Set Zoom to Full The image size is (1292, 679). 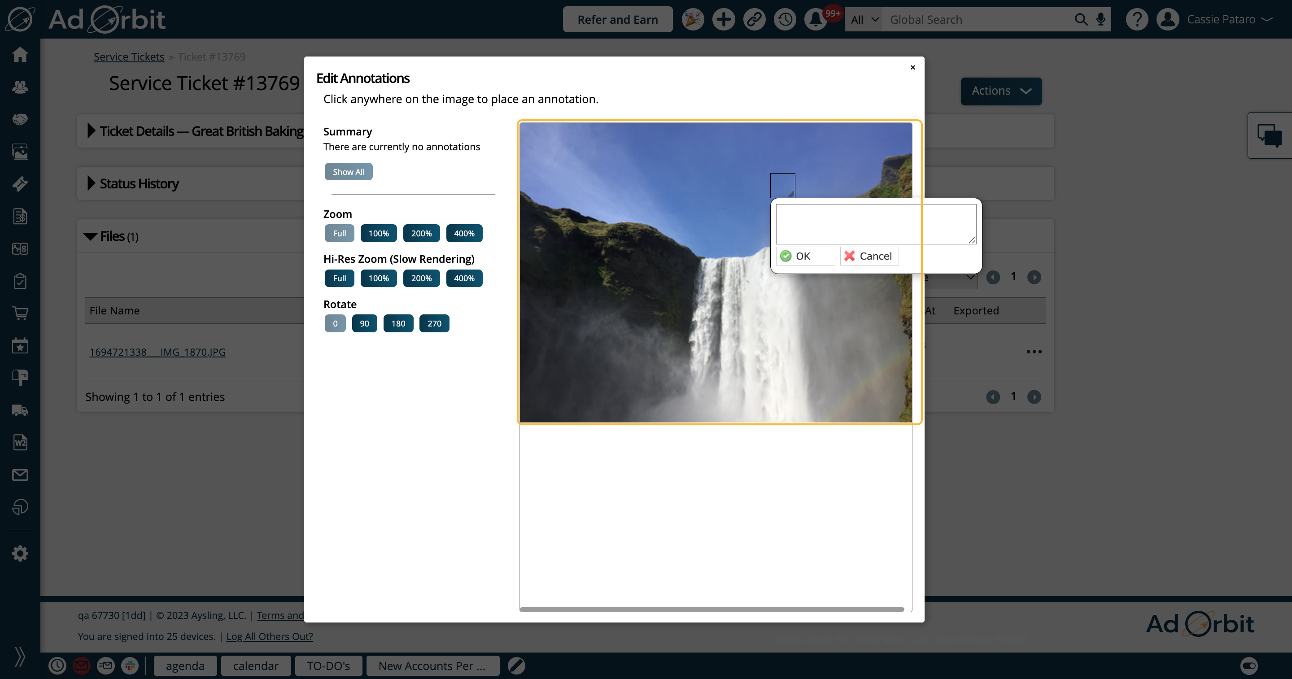click(339, 233)
